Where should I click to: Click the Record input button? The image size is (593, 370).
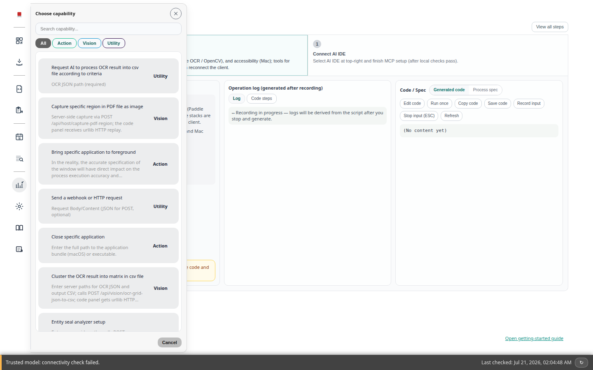tap(529, 104)
